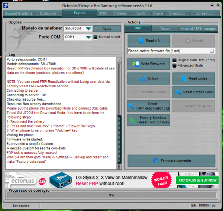Click the phone icon on Write Firmware
The height and width of the screenshot is (211, 223).
[136, 64]
